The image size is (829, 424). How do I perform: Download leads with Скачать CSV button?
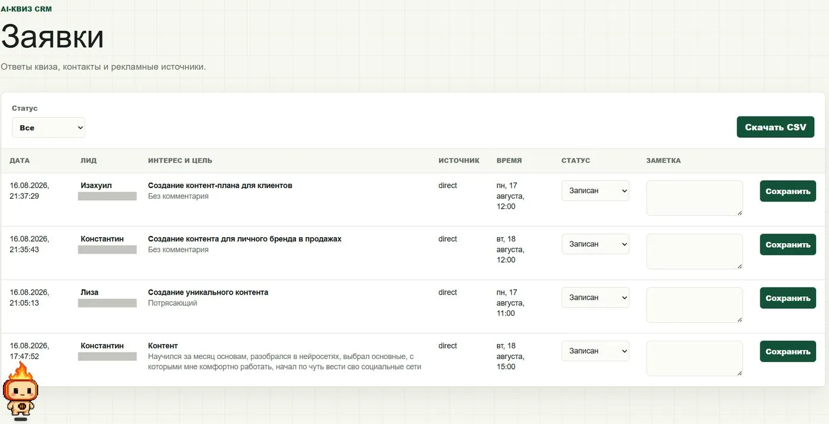tap(775, 127)
